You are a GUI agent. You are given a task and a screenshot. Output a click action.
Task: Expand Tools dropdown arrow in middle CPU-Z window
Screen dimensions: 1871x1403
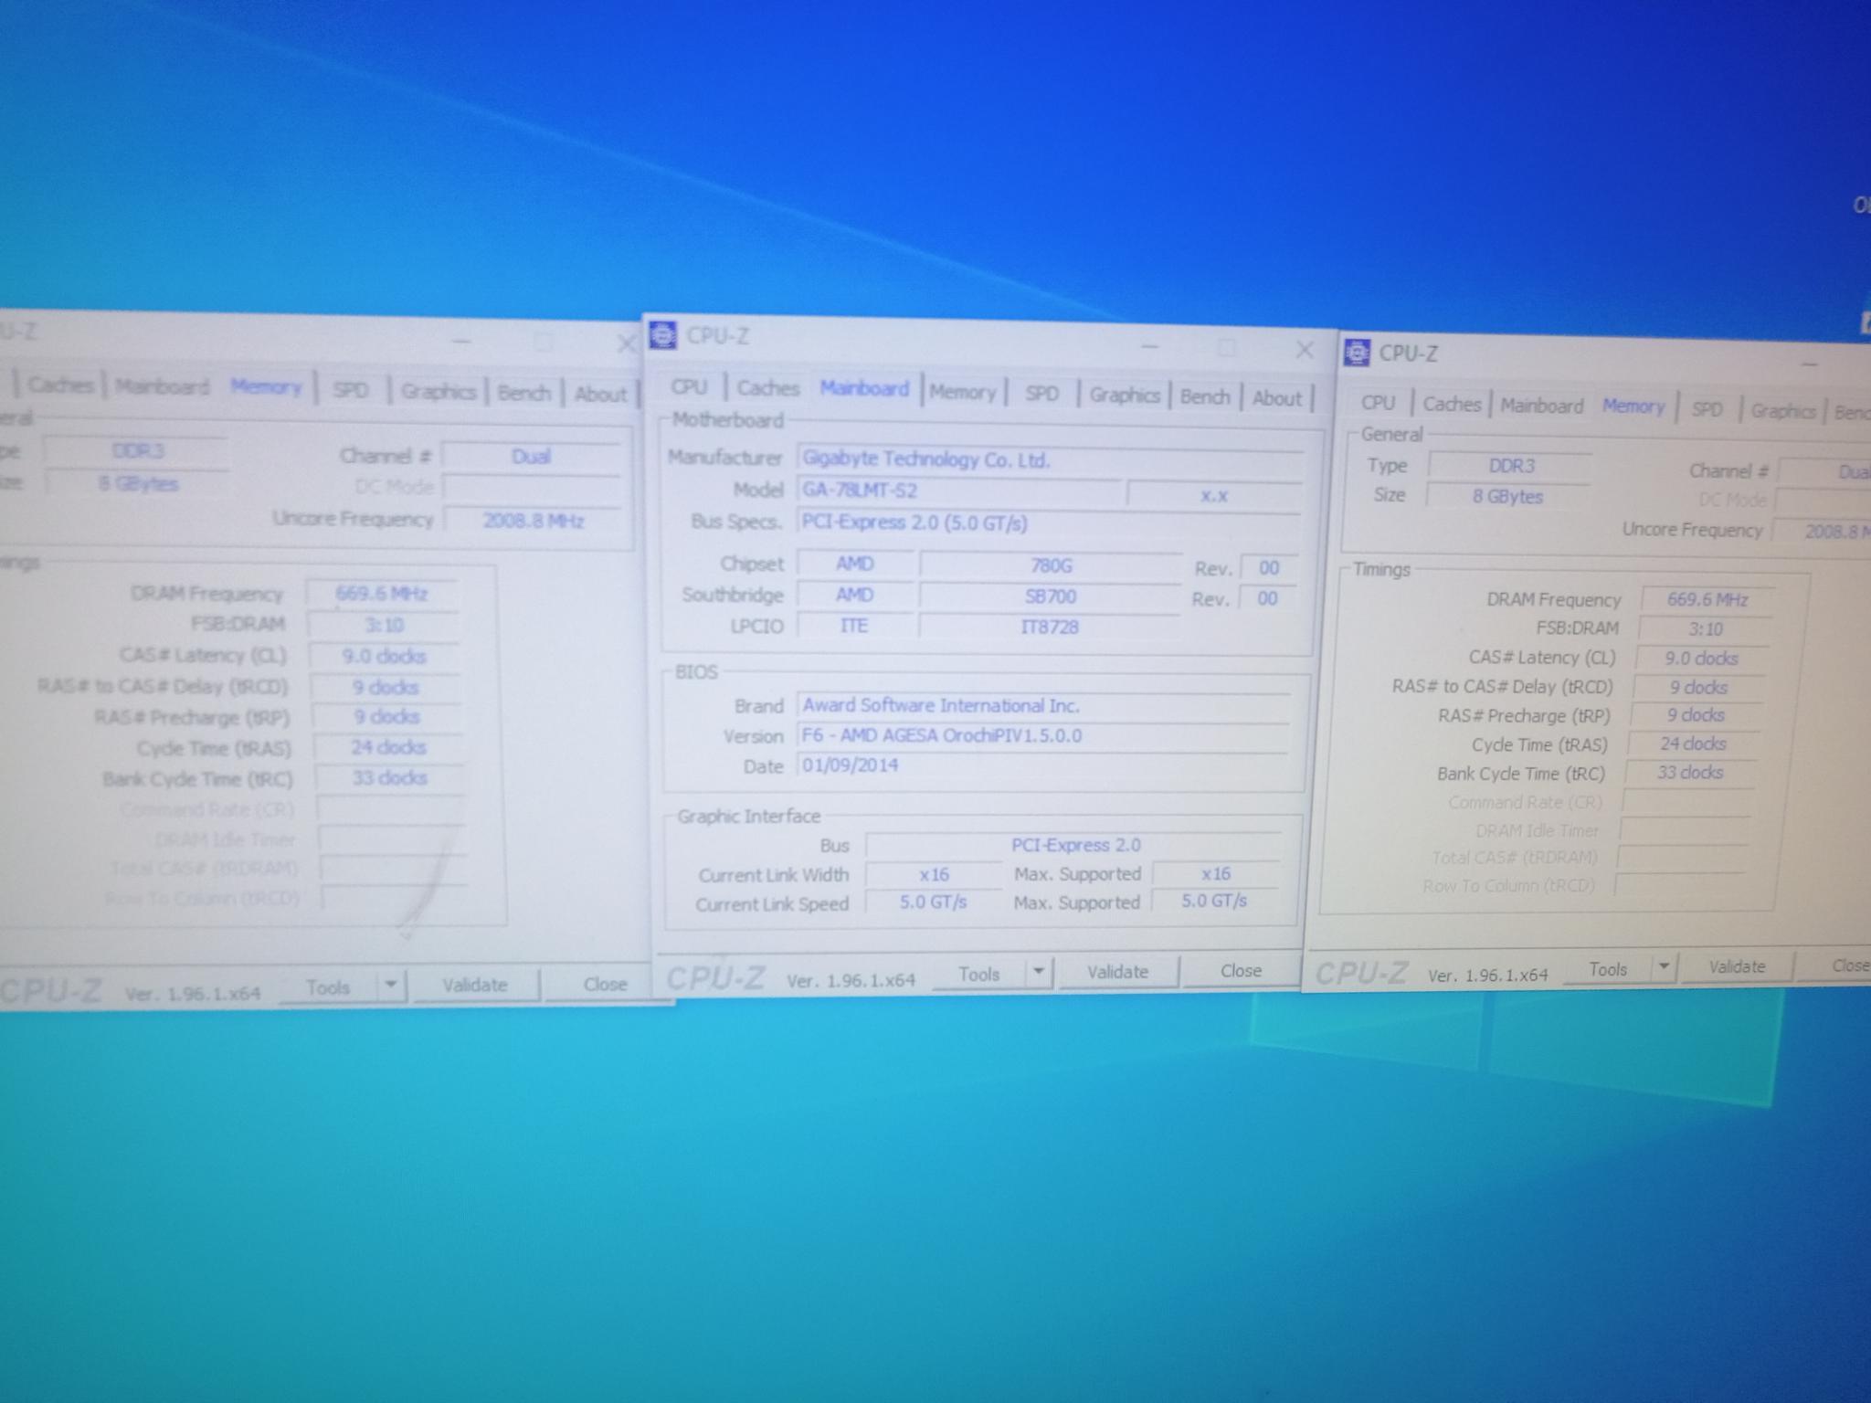pos(1039,974)
